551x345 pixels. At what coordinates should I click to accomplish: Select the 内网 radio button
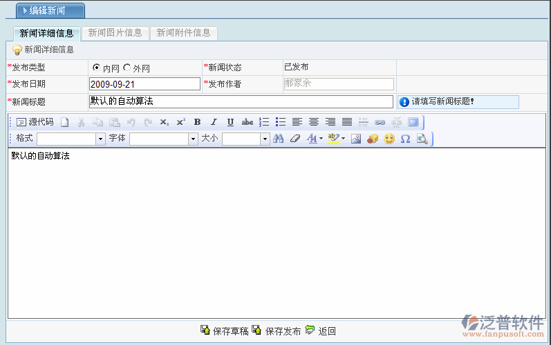pos(96,67)
